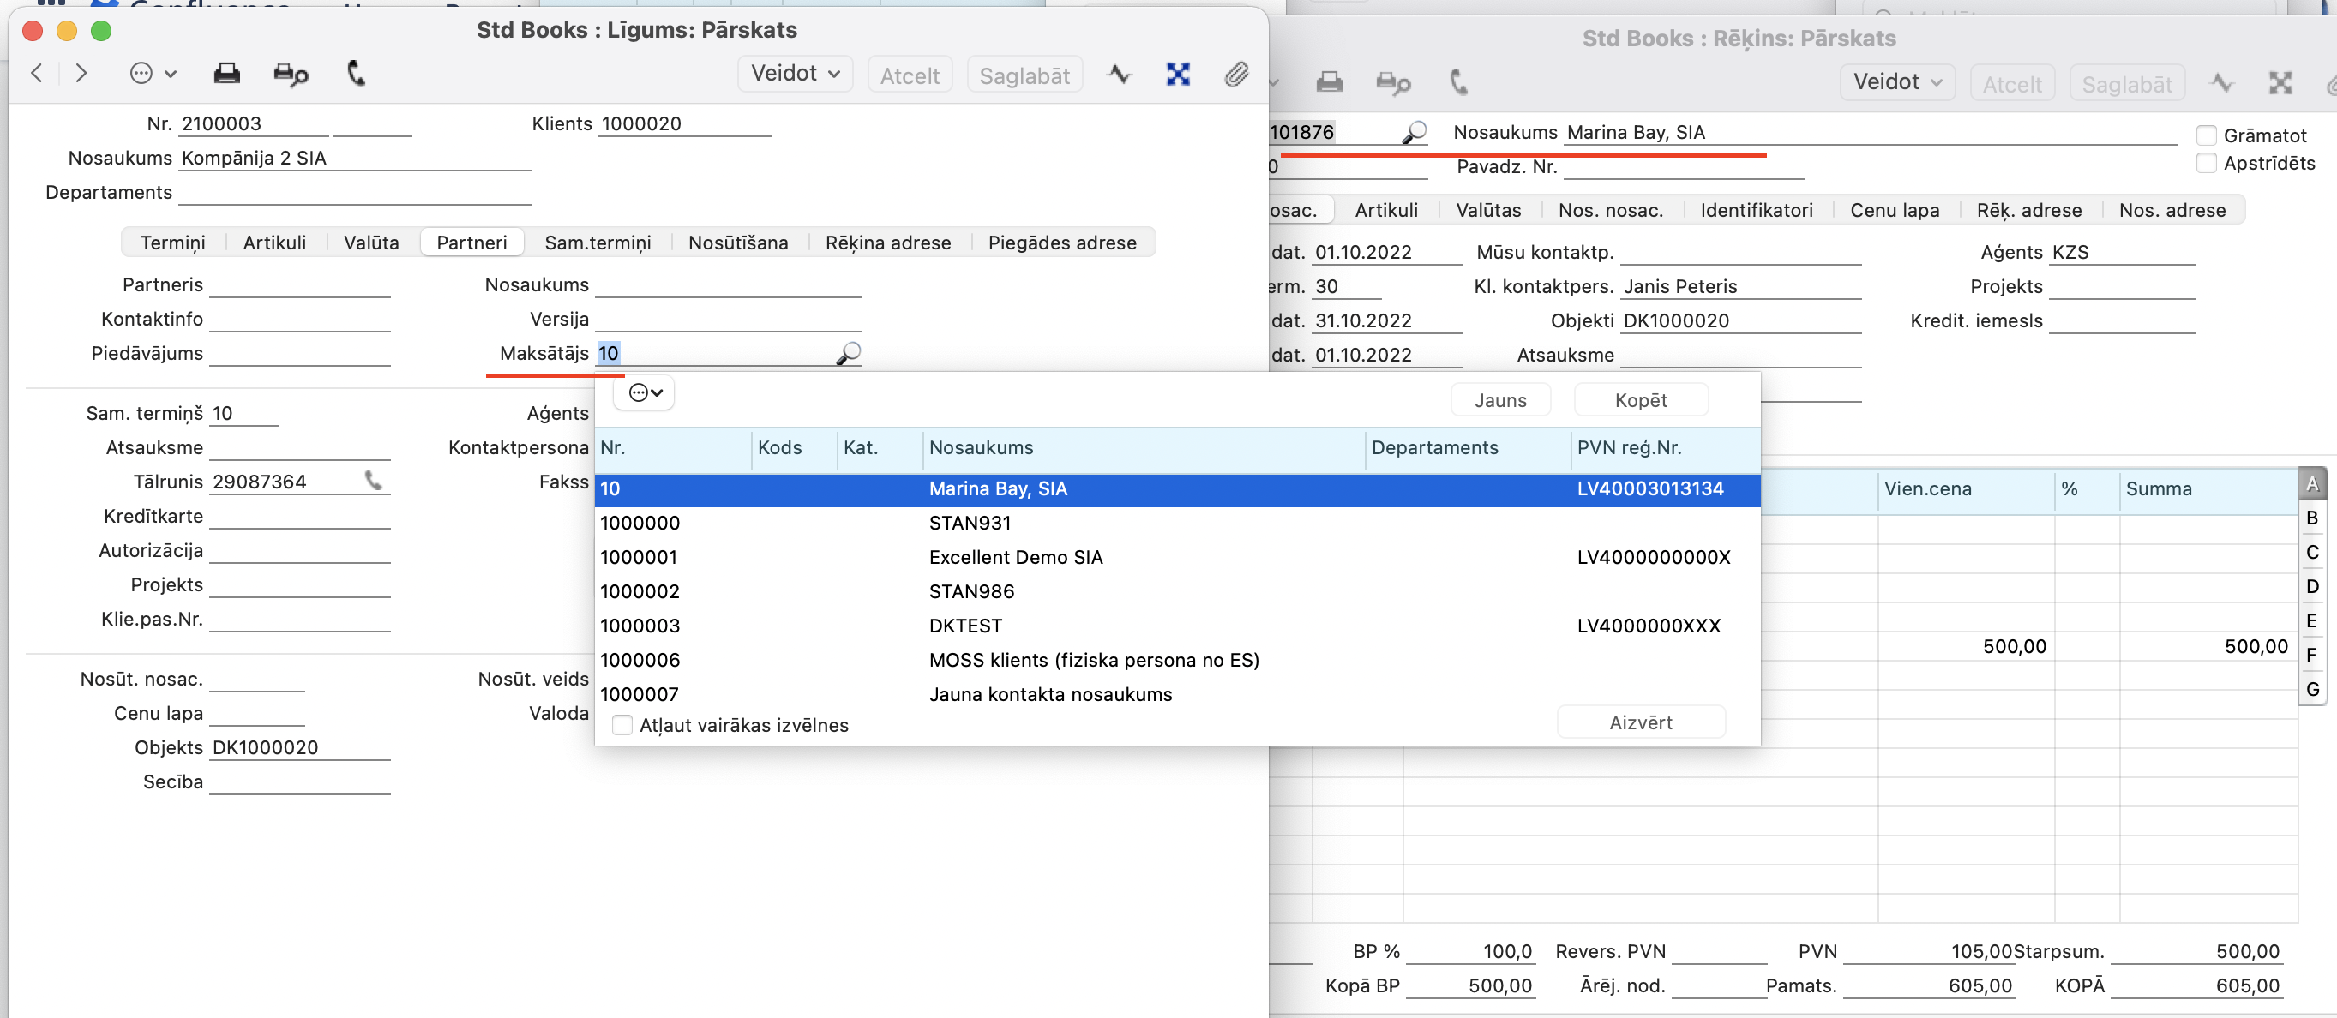Click the phone call icon in Līgums toolbar
Viewport: 2337px width, 1018px height.
pos(356,74)
